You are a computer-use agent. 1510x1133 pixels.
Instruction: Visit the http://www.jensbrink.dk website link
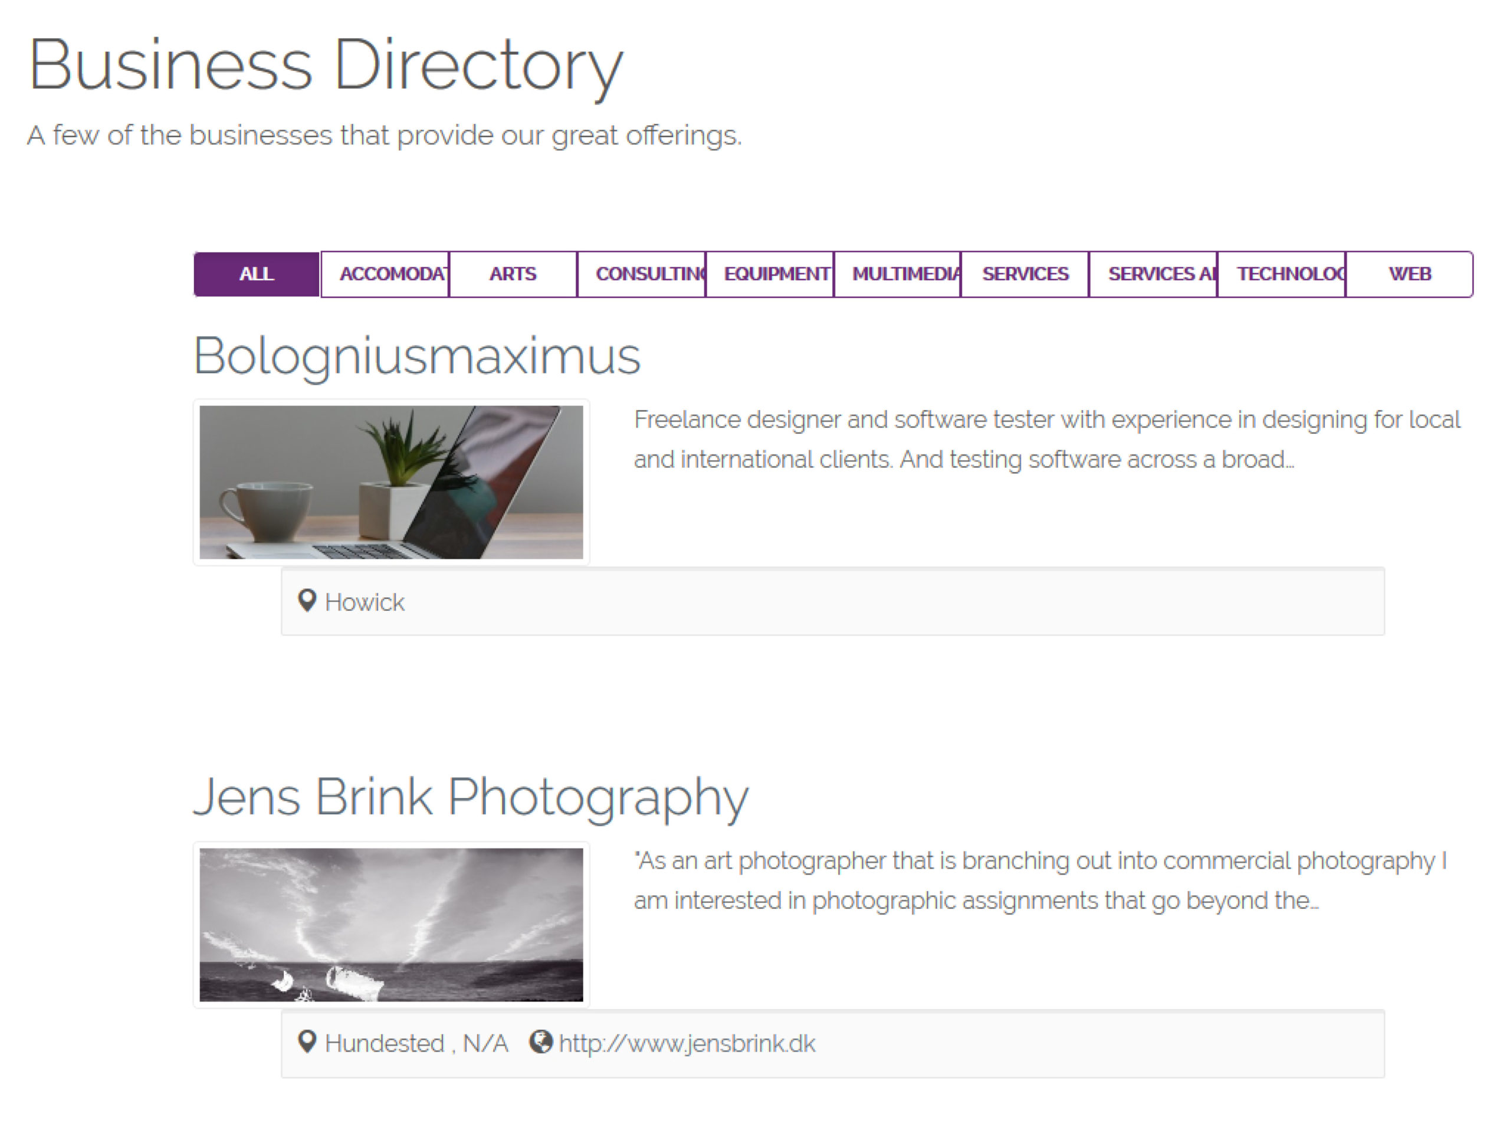coord(687,1043)
